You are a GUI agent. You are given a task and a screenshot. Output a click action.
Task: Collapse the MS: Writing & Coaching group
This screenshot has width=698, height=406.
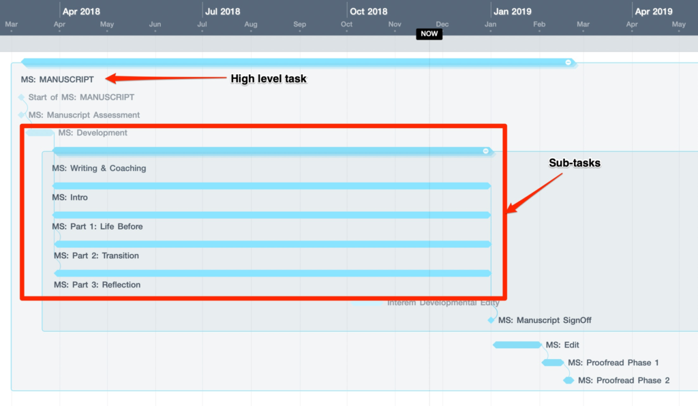pyautogui.click(x=486, y=151)
